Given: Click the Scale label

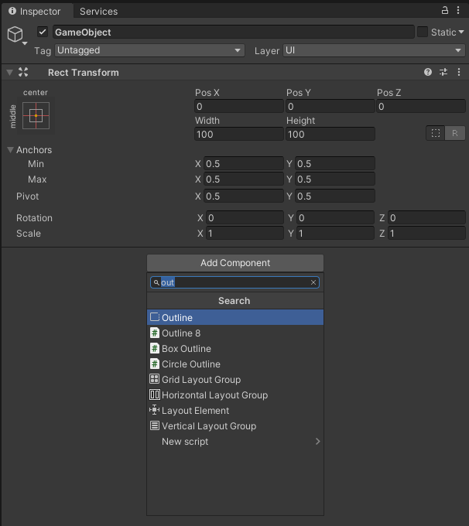Looking at the screenshot, I should click(29, 234).
